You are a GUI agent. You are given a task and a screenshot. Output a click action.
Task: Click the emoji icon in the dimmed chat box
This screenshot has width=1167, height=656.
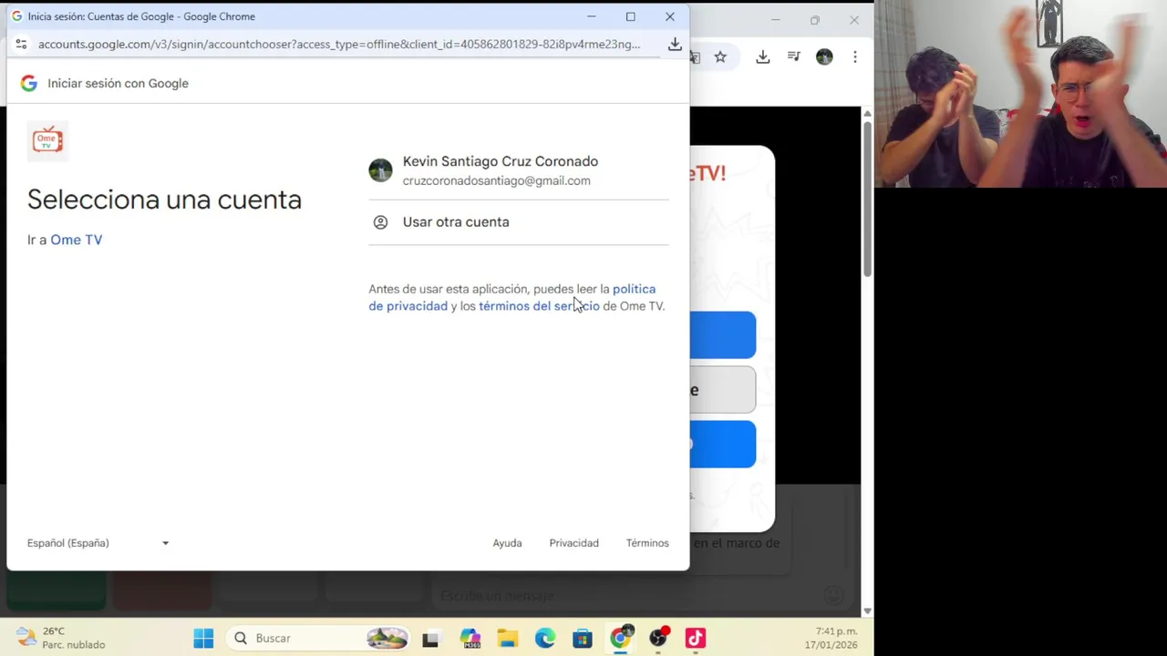coord(833,596)
